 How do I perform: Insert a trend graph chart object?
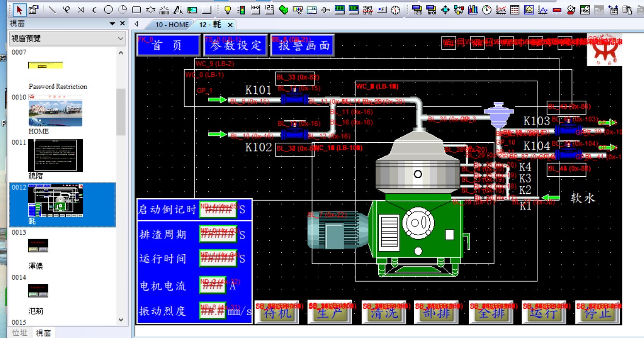click(x=501, y=9)
